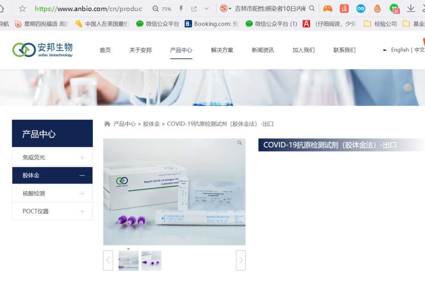
Task: Expand the 免疫荧光 category
Action: click(82, 157)
